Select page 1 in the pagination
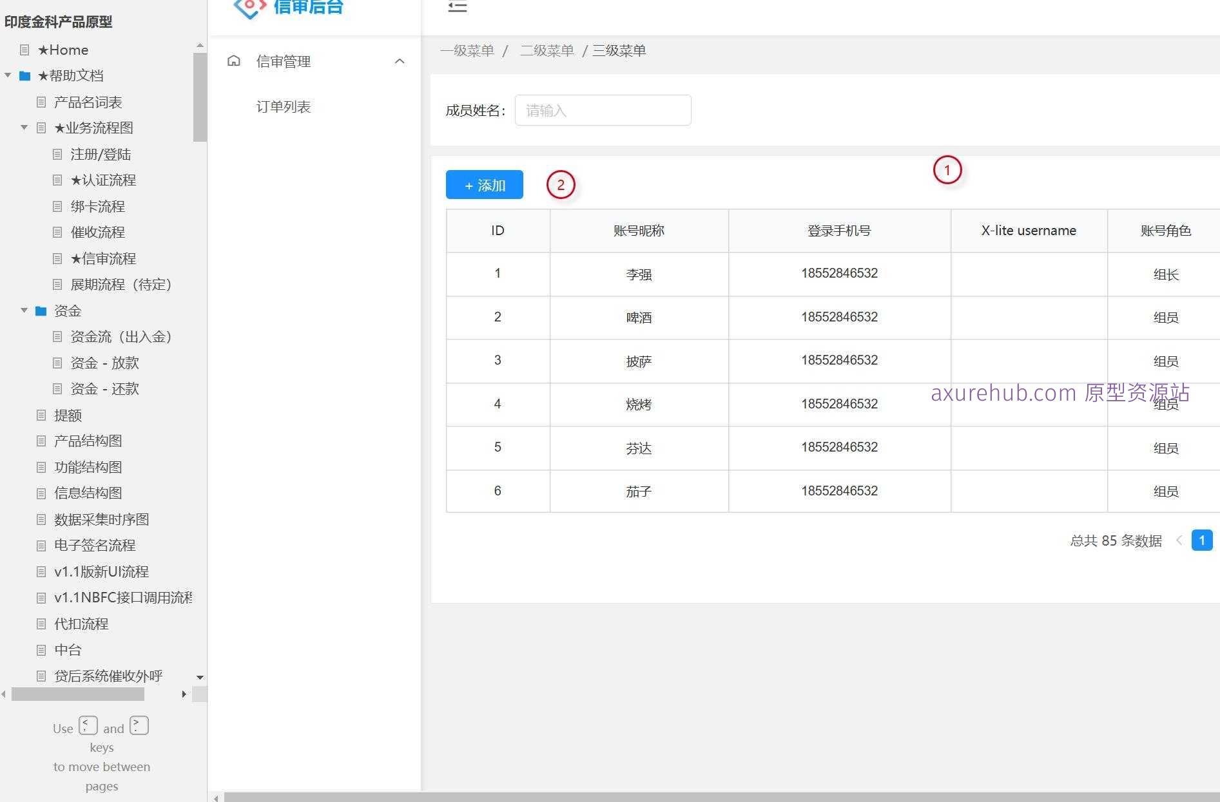Viewport: 1220px width, 802px height. pyautogui.click(x=1201, y=540)
